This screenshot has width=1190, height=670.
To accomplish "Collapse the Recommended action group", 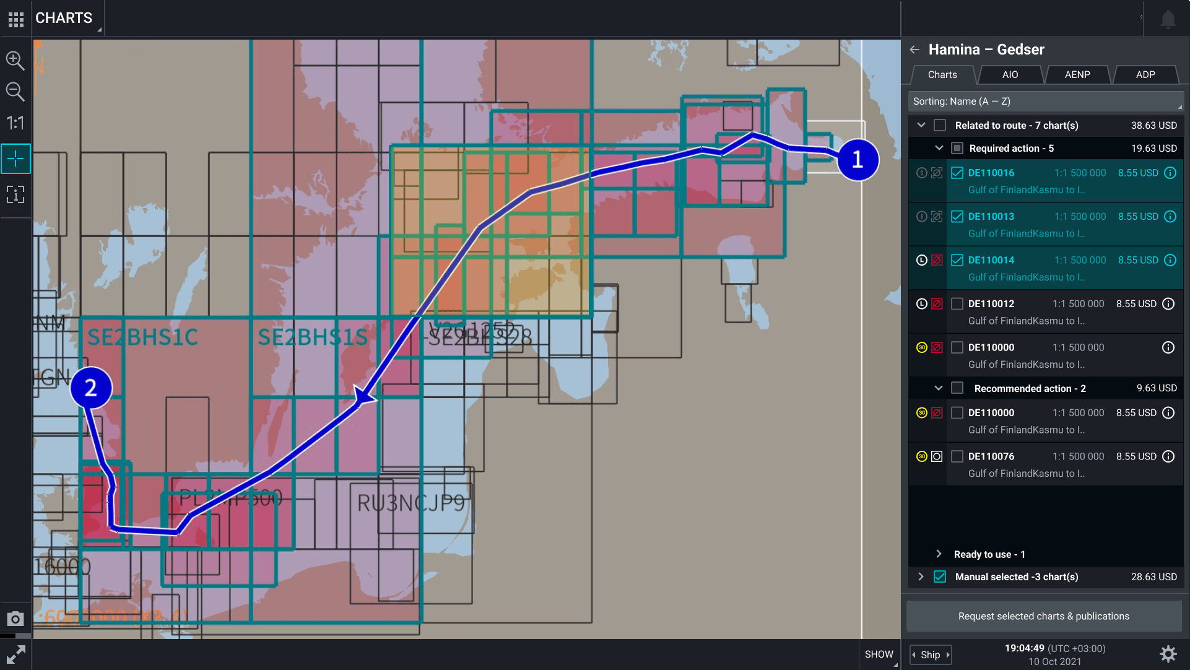I will [x=939, y=388].
